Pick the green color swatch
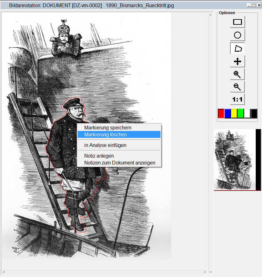Screen dimensions: 262x277 coord(241,113)
